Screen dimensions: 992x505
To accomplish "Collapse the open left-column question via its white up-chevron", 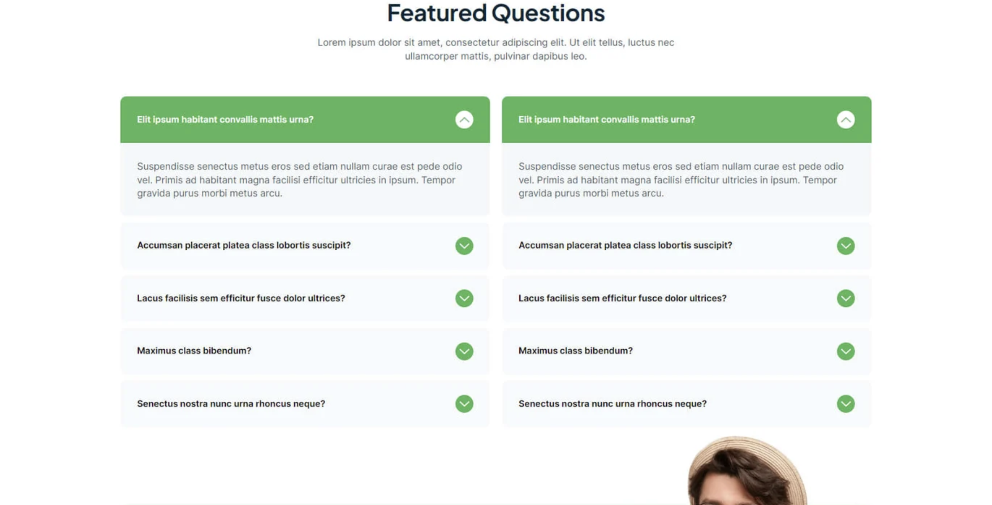I will click(x=464, y=120).
